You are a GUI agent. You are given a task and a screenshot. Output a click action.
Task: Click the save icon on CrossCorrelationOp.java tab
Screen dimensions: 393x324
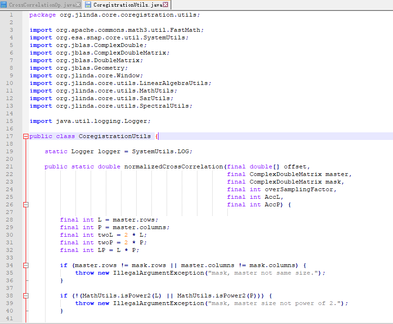[4, 5]
